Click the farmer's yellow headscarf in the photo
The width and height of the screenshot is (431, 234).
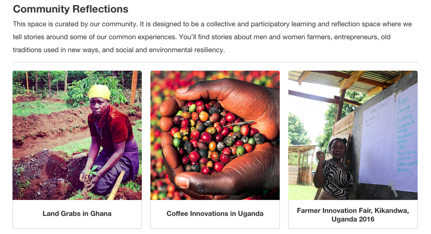pos(100,91)
